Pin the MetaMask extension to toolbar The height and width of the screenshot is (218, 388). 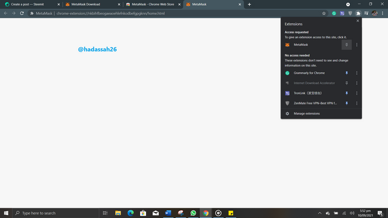point(346,45)
